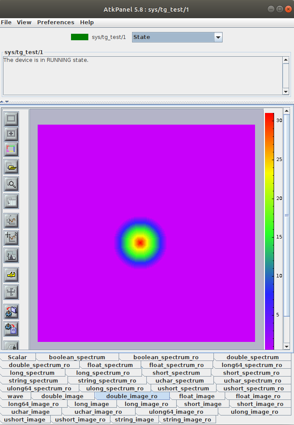Switch to the short_spectrum_ro tab
The width and height of the screenshot is (294, 425).
pyautogui.click(x=252, y=373)
